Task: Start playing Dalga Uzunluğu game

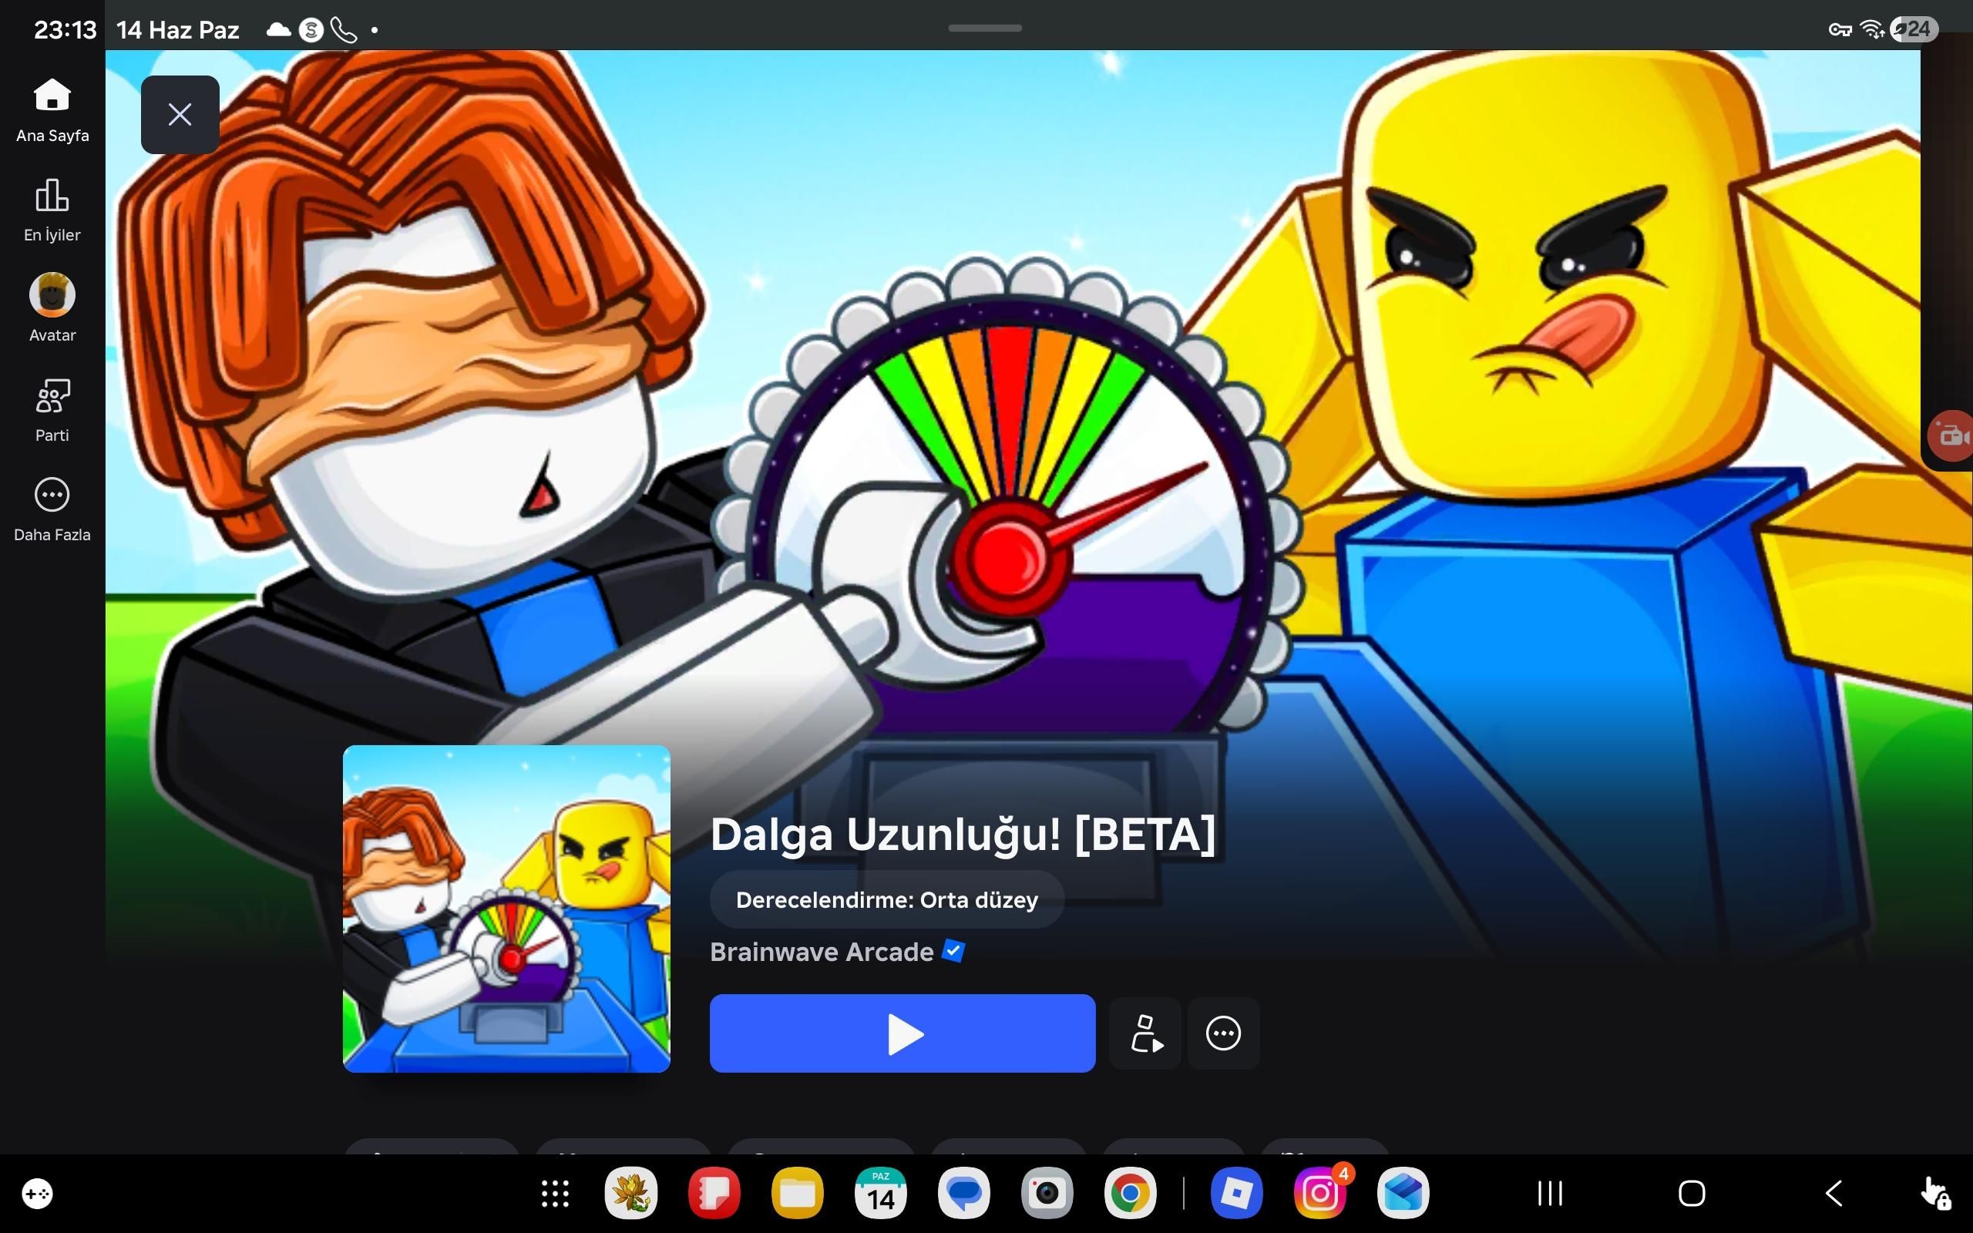Action: pyautogui.click(x=902, y=1033)
